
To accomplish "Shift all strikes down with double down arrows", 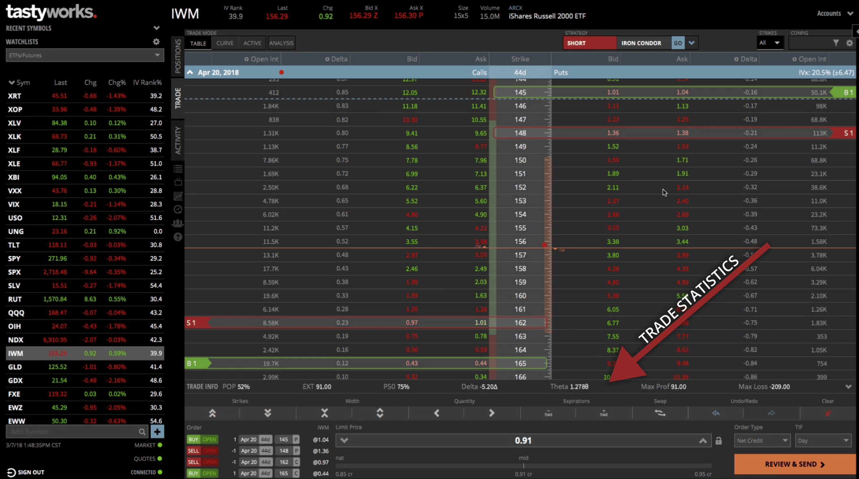I will pyautogui.click(x=268, y=413).
